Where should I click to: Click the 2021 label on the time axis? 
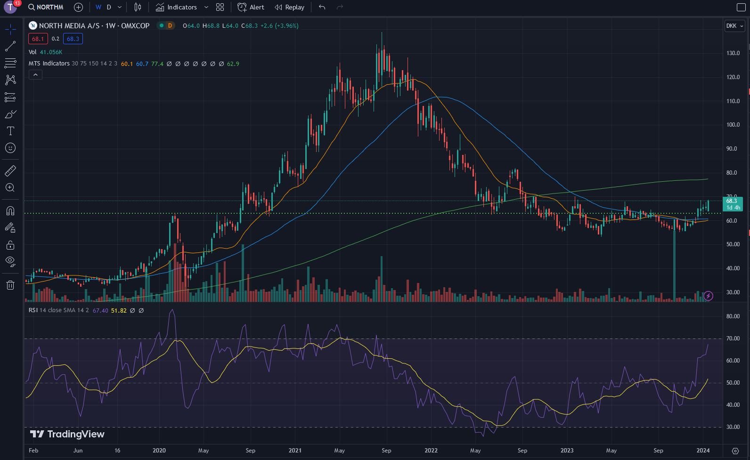[295, 451]
